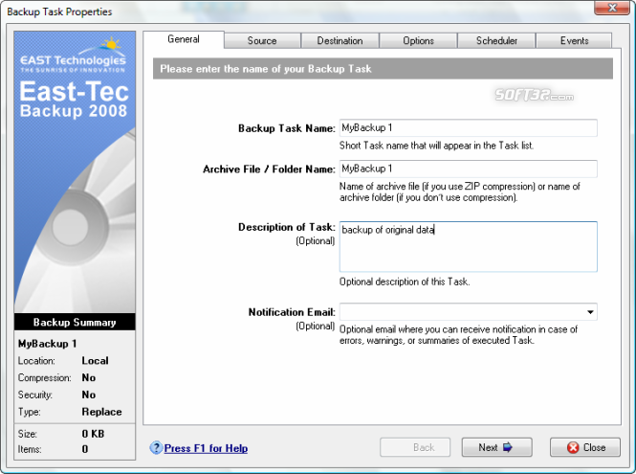
Task: Close the Backup Task Properties window
Action: 612,8
